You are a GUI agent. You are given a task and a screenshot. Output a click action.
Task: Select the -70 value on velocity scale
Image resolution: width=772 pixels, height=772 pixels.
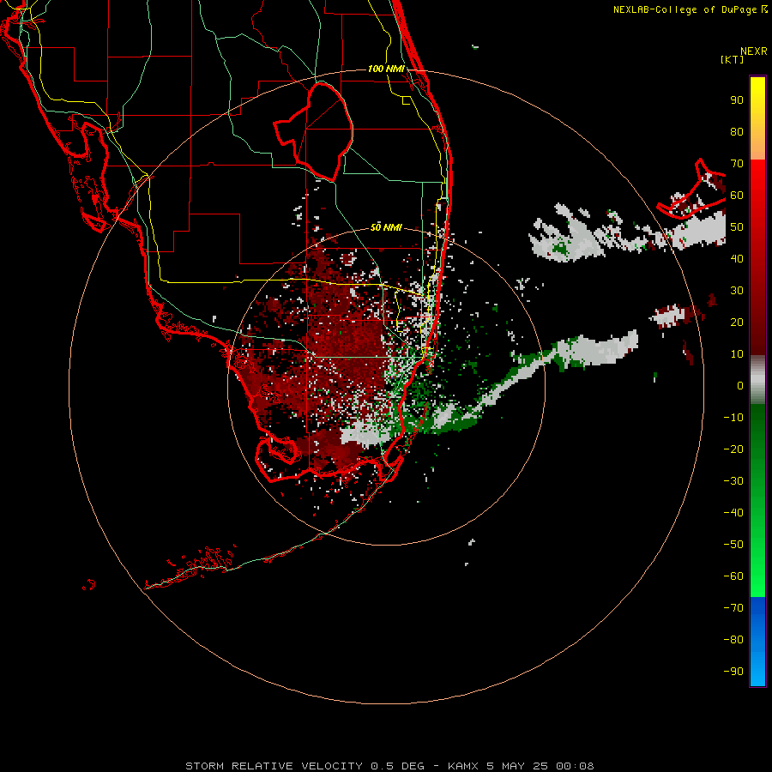tap(733, 608)
